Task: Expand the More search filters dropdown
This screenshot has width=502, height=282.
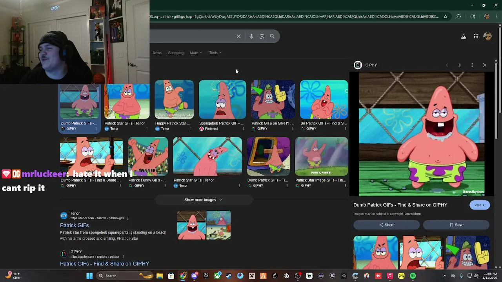Action: click(x=196, y=53)
